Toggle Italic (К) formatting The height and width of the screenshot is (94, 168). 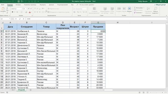point(15,12)
